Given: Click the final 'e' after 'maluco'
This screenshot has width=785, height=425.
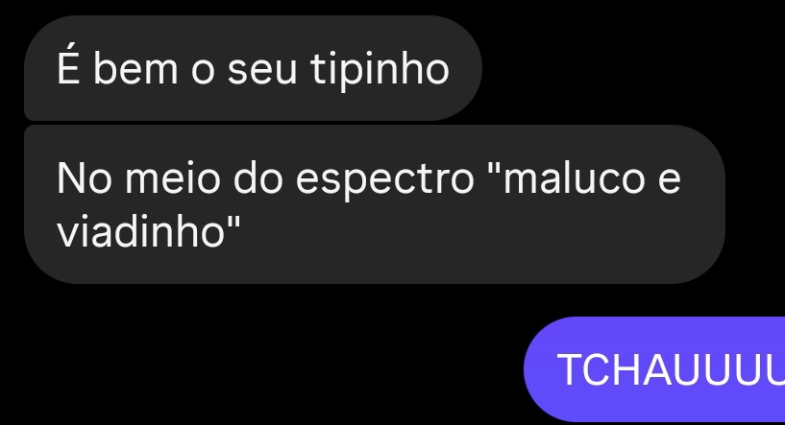Looking at the screenshot, I should coord(669,180).
